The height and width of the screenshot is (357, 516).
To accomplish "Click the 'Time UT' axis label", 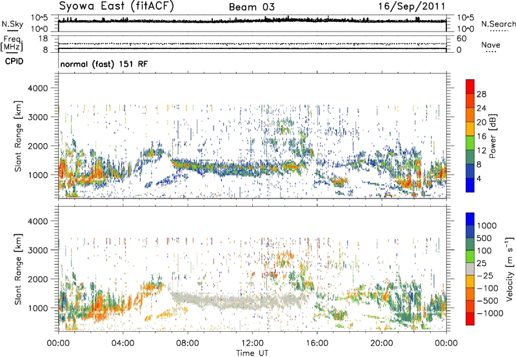I will tap(252, 353).
